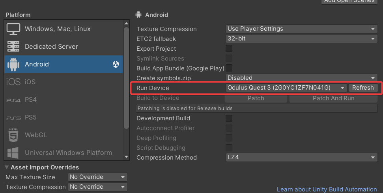
Task: Open the Texture Compression dropdown
Action: pyautogui.click(x=302, y=29)
